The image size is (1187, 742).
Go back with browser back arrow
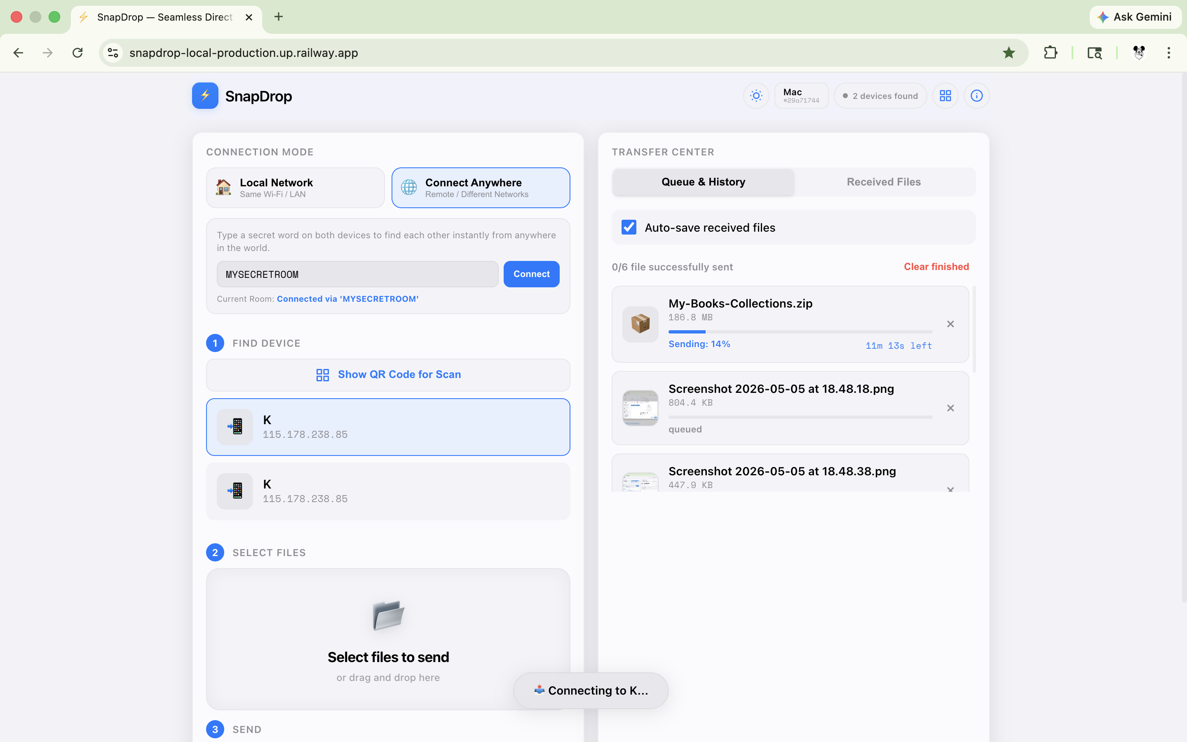pyautogui.click(x=18, y=53)
